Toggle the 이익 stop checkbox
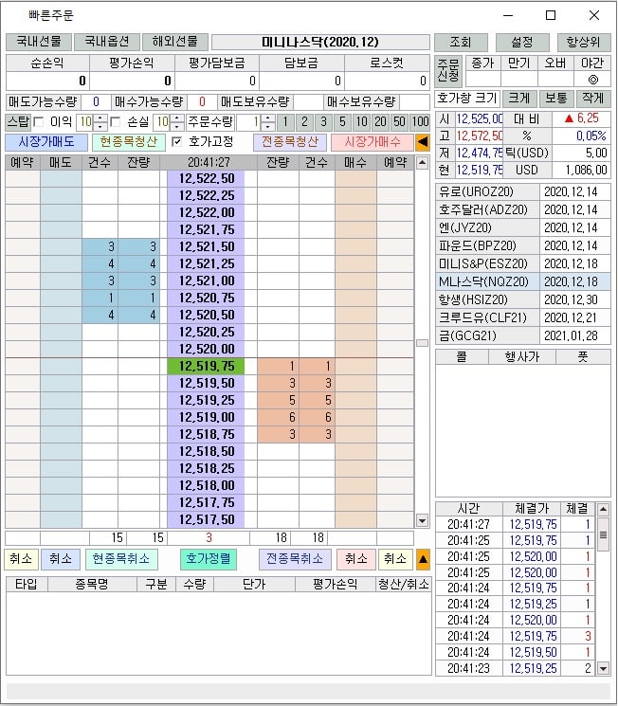Viewport: 618px width, 706px height. (39, 122)
